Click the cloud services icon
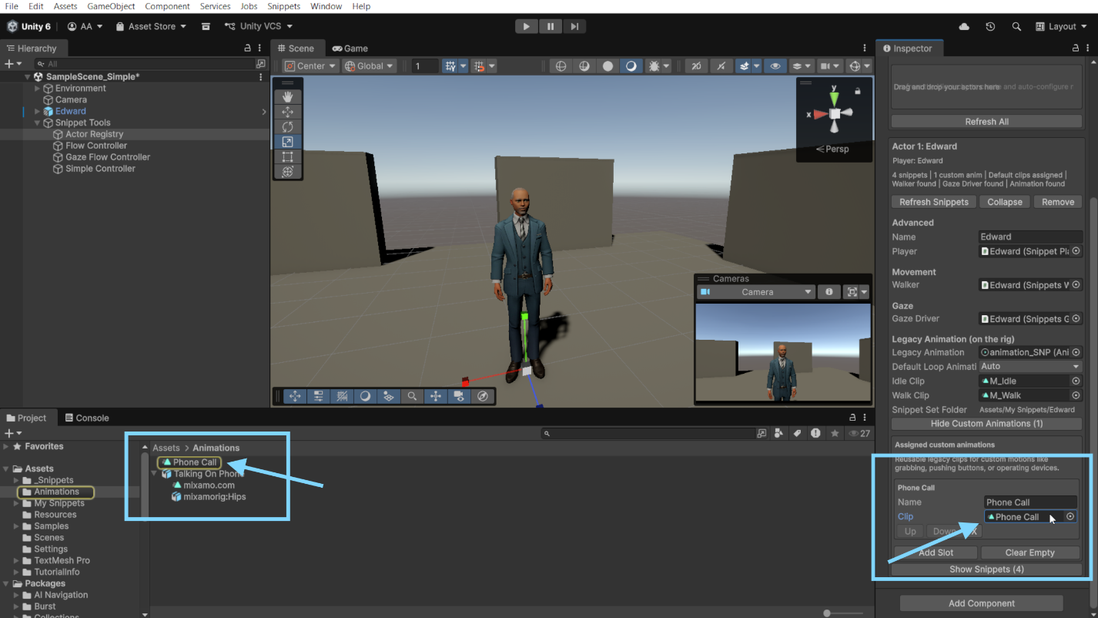 point(964,26)
